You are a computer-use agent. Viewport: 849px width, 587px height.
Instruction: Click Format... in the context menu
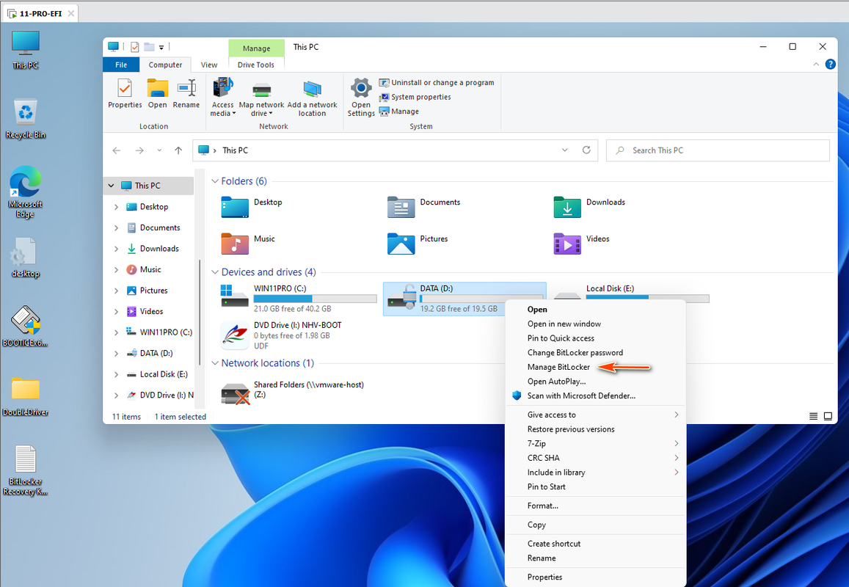[542, 506]
